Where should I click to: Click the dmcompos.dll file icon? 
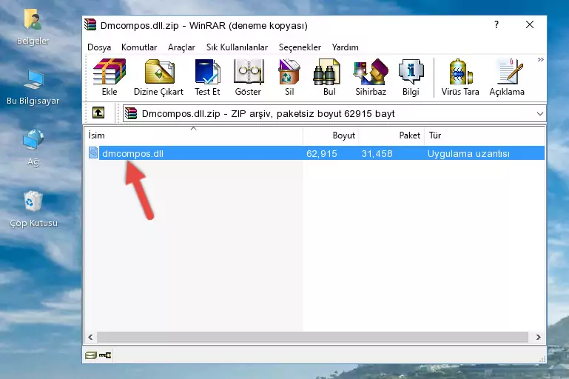(93, 152)
